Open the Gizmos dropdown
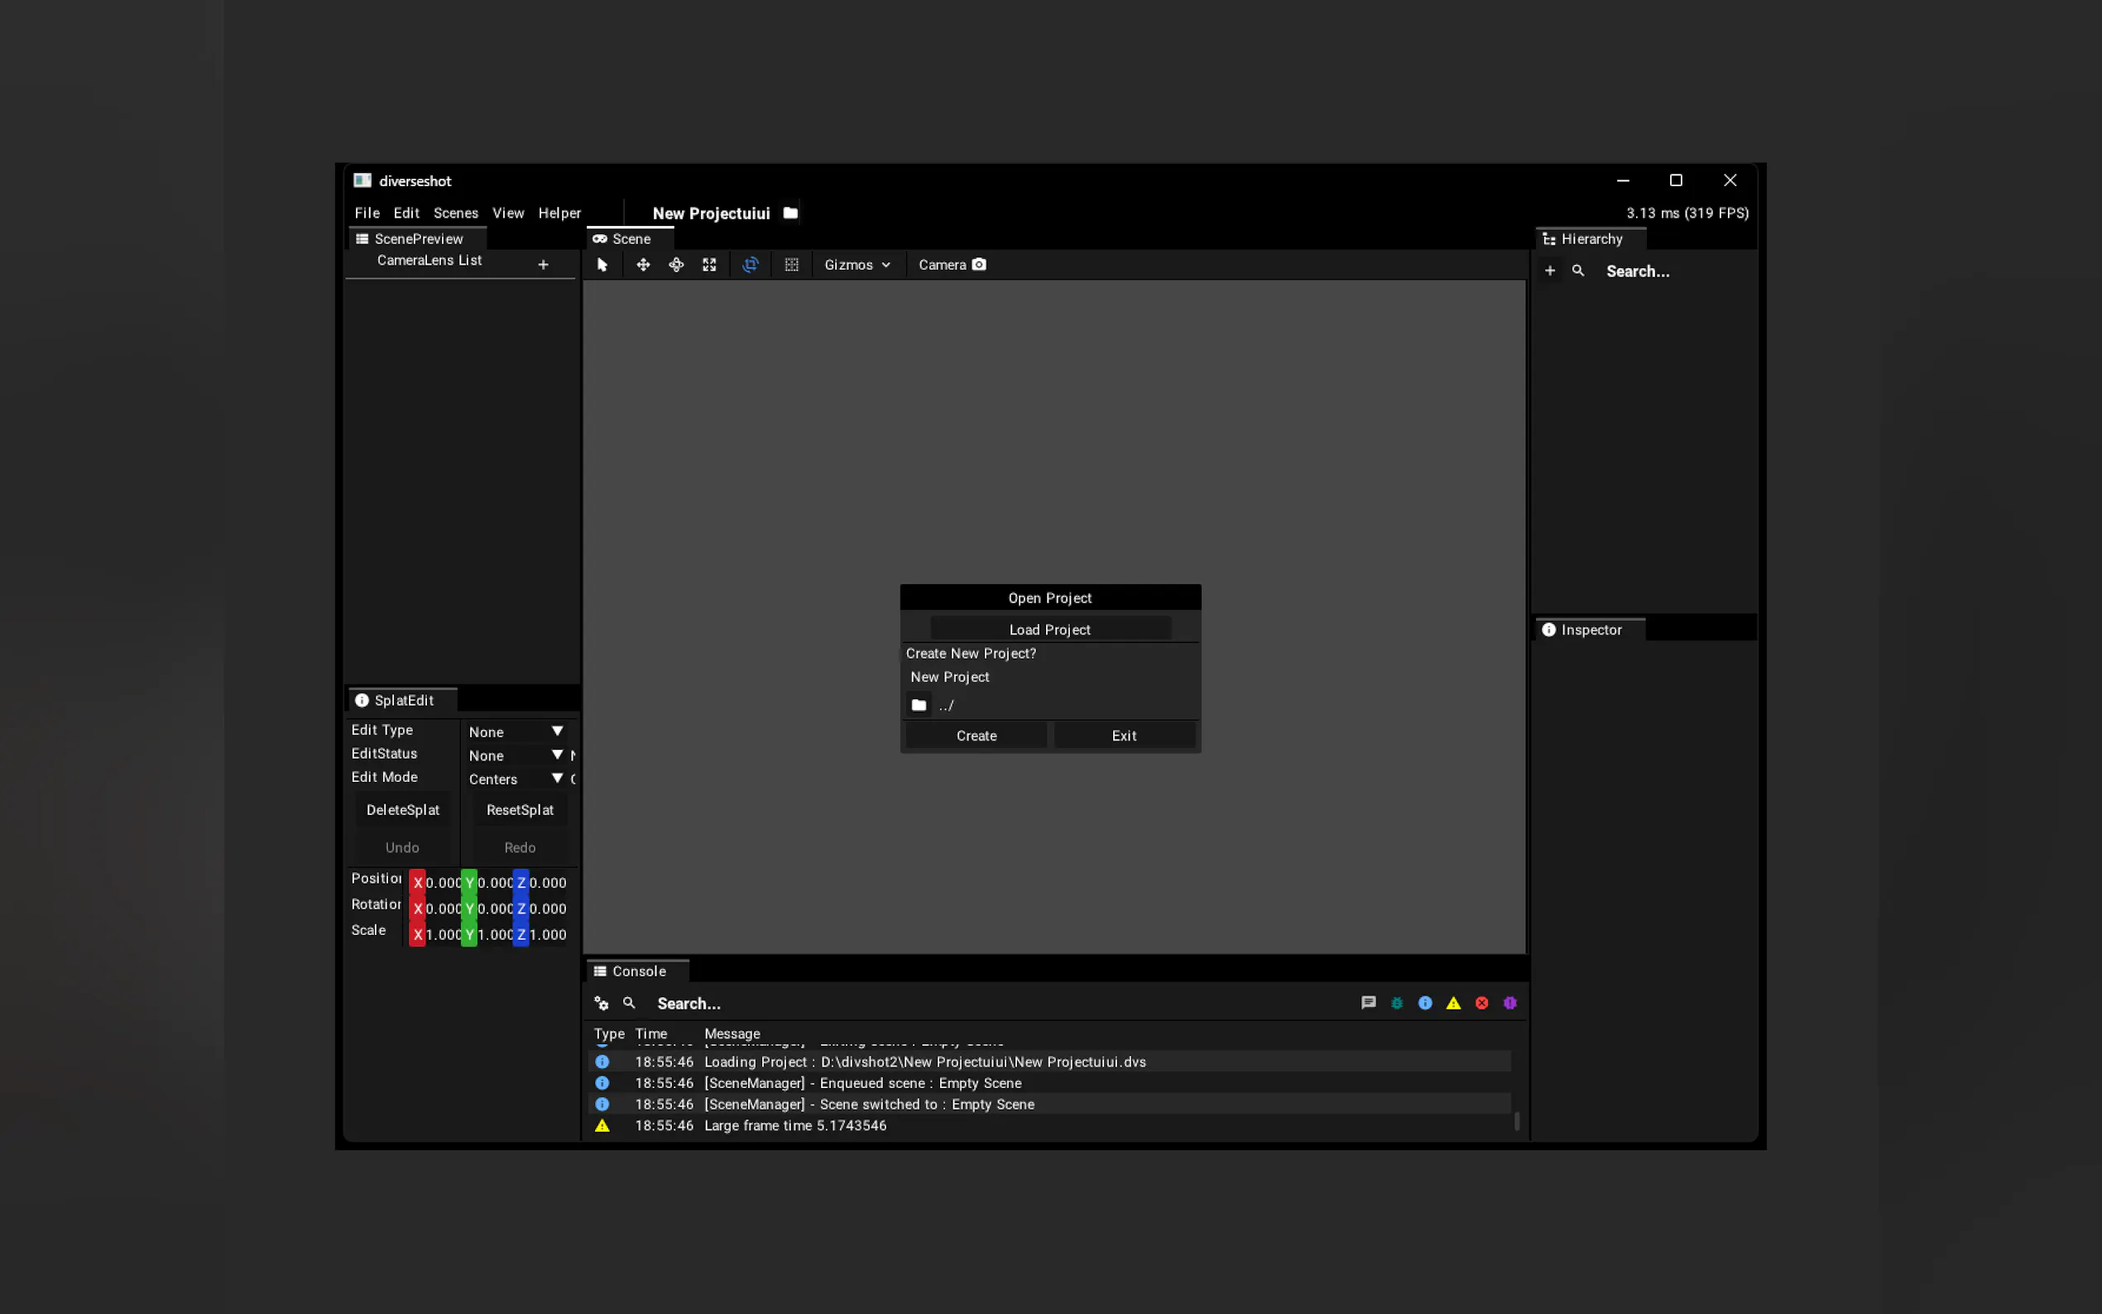 point(857,265)
